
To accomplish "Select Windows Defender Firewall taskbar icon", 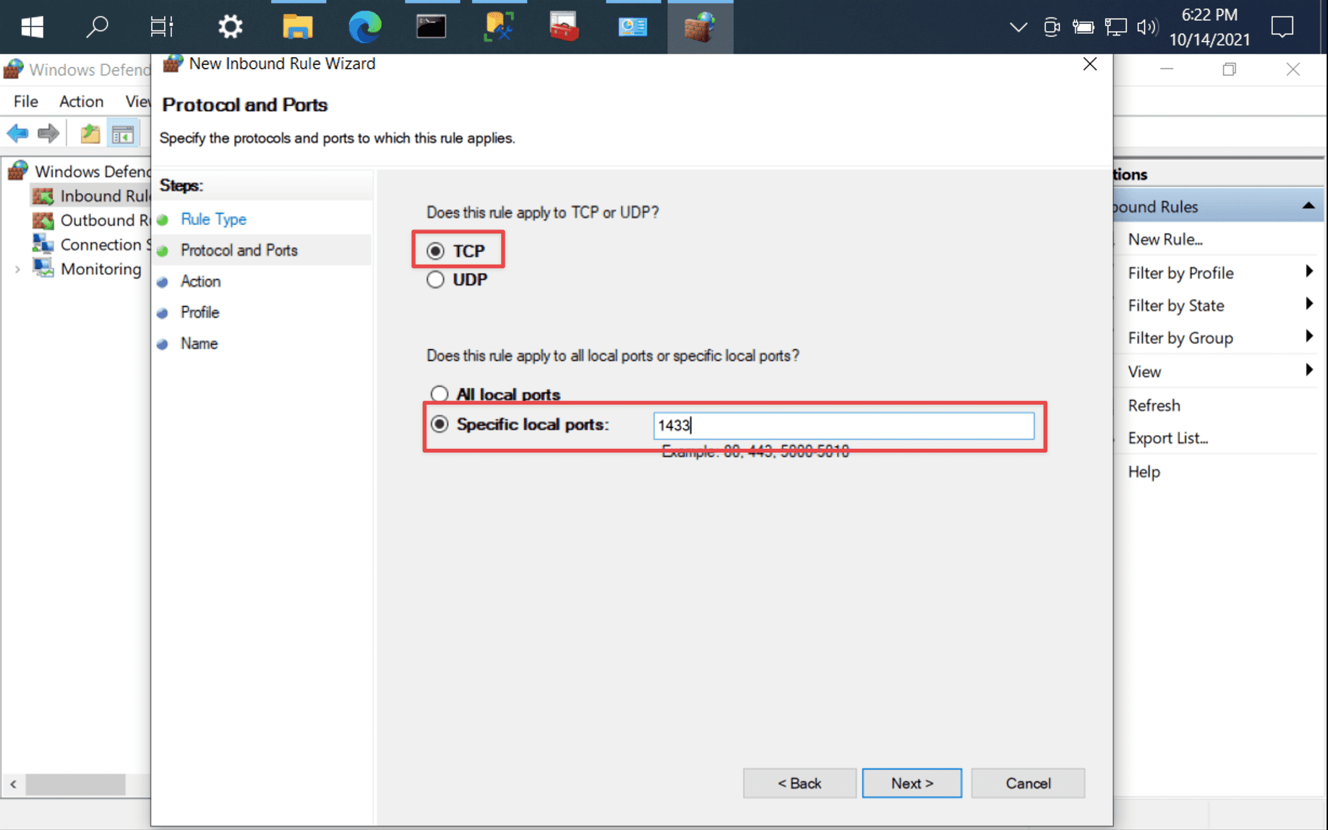I will (700, 27).
